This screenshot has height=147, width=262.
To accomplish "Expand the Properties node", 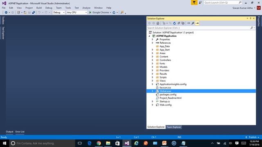I will click(x=152, y=40).
